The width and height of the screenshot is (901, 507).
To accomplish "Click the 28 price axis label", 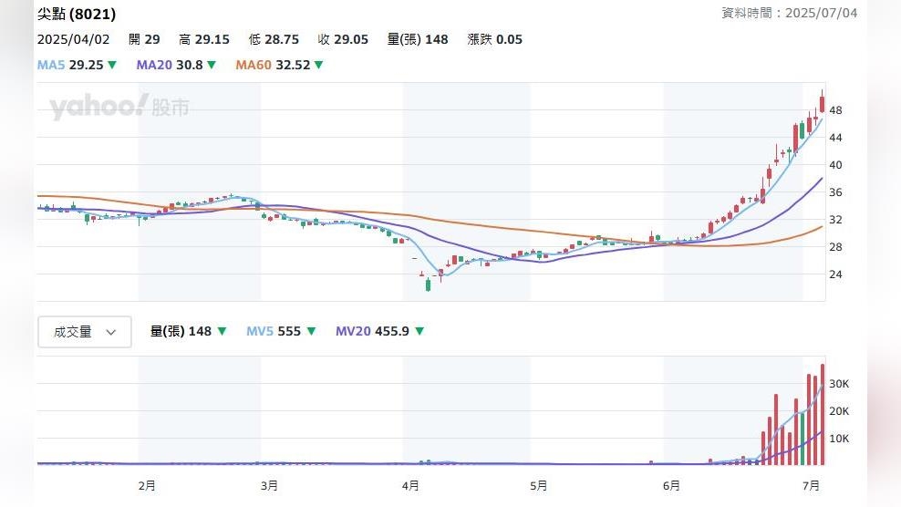I will (x=835, y=247).
